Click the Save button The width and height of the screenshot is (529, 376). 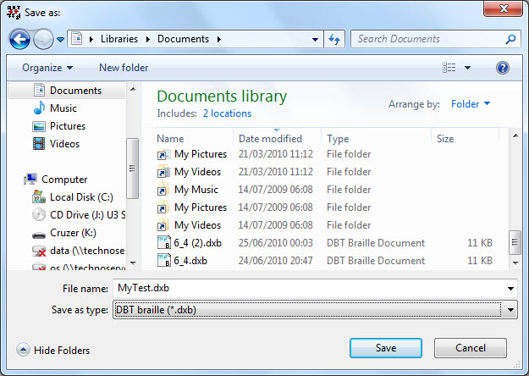coord(385,349)
